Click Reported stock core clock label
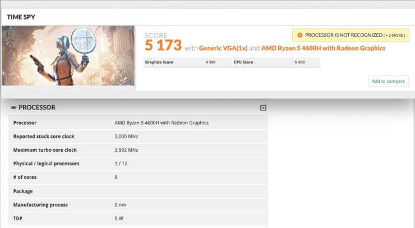Screen dimensions: 415x228 click(x=44, y=137)
